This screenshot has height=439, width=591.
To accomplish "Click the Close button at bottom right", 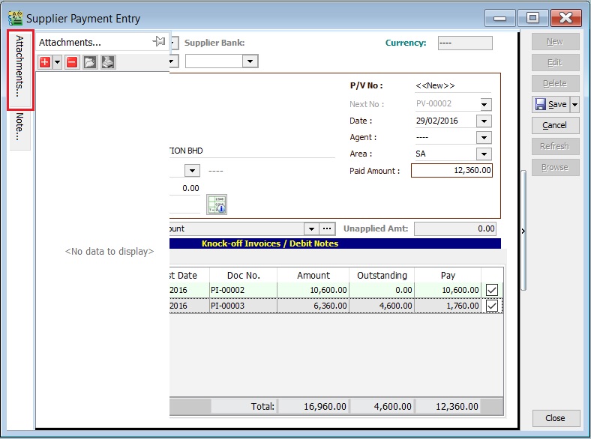I will (555, 418).
